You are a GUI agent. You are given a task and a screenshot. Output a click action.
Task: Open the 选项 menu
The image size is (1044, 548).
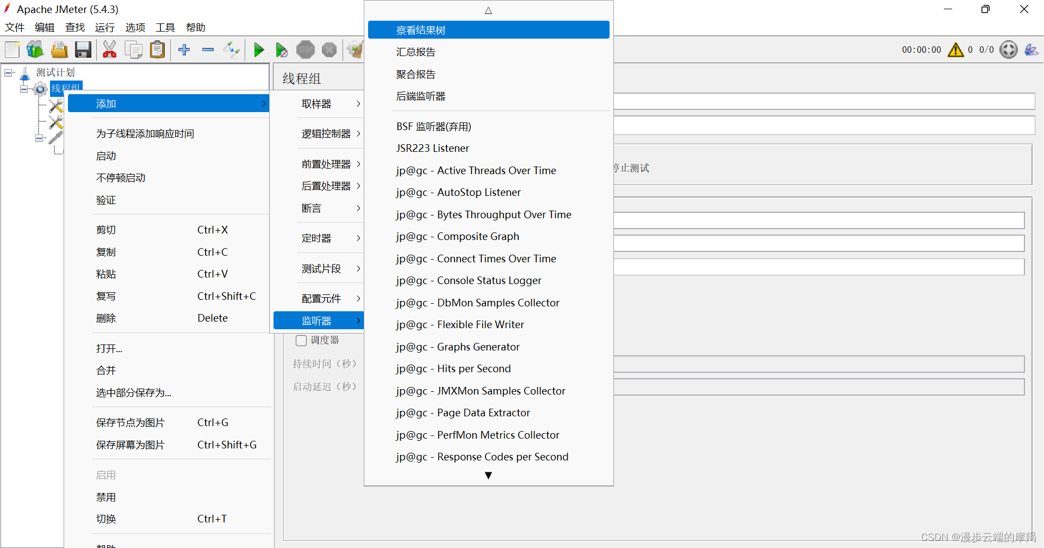coord(135,28)
